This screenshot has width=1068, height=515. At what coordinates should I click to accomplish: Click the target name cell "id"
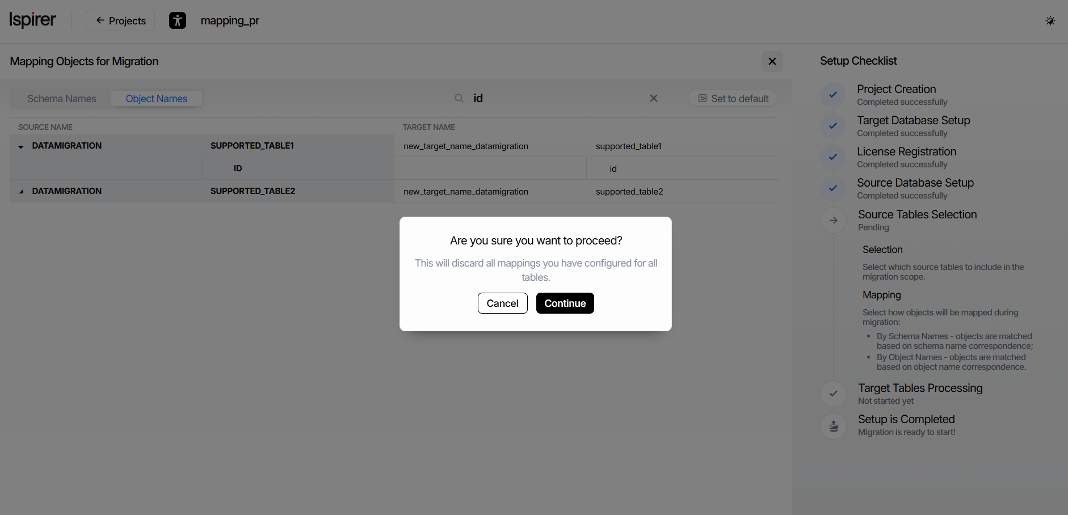point(613,169)
